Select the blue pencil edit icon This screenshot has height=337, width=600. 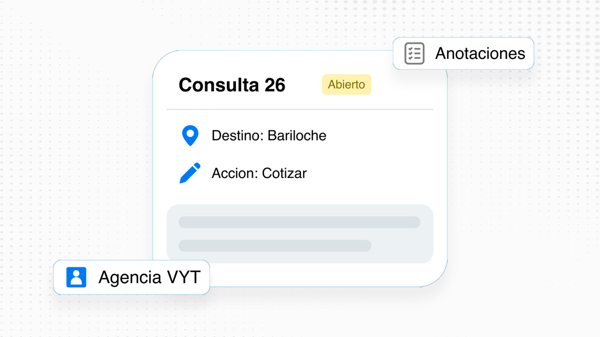[190, 173]
